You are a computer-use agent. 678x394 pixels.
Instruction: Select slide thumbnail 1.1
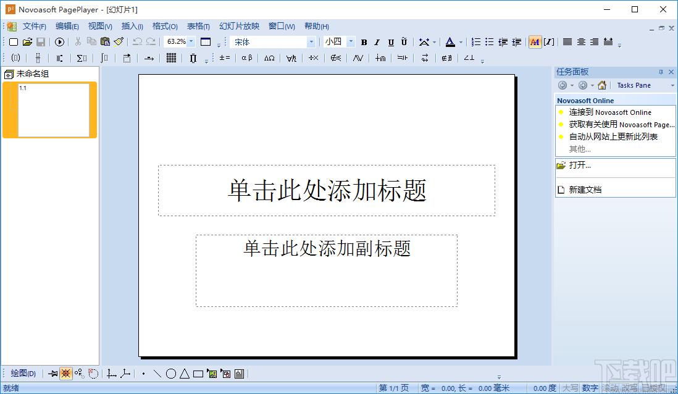click(53, 110)
